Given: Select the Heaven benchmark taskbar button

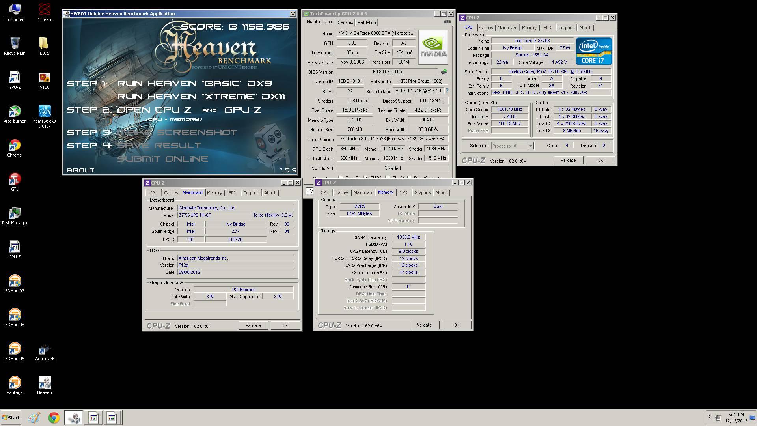Looking at the screenshot, I should (74, 418).
